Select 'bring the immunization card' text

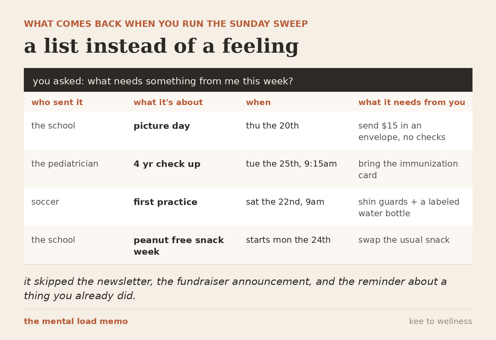408,170
